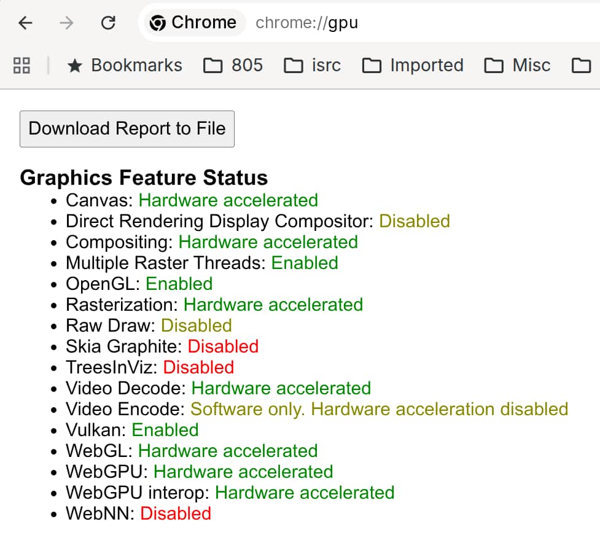The width and height of the screenshot is (600, 535).
Task: Open the Misc bookmarks folder
Action: click(x=517, y=66)
